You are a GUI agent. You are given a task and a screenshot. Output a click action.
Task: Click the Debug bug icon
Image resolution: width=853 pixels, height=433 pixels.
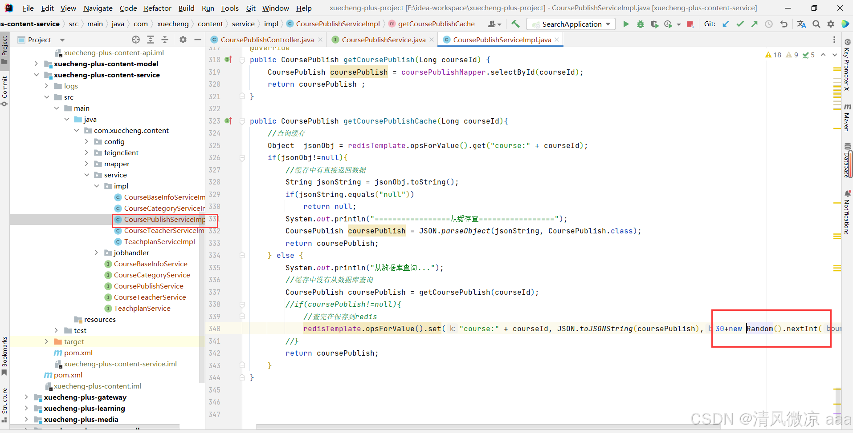point(640,24)
